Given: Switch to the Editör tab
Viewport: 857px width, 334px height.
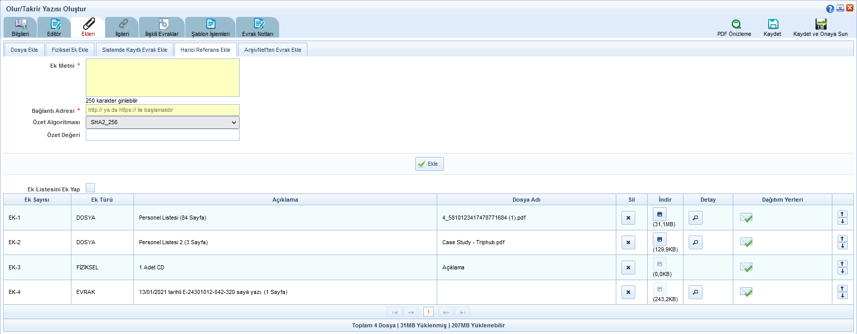Looking at the screenshot, I should tap(54, 27).
